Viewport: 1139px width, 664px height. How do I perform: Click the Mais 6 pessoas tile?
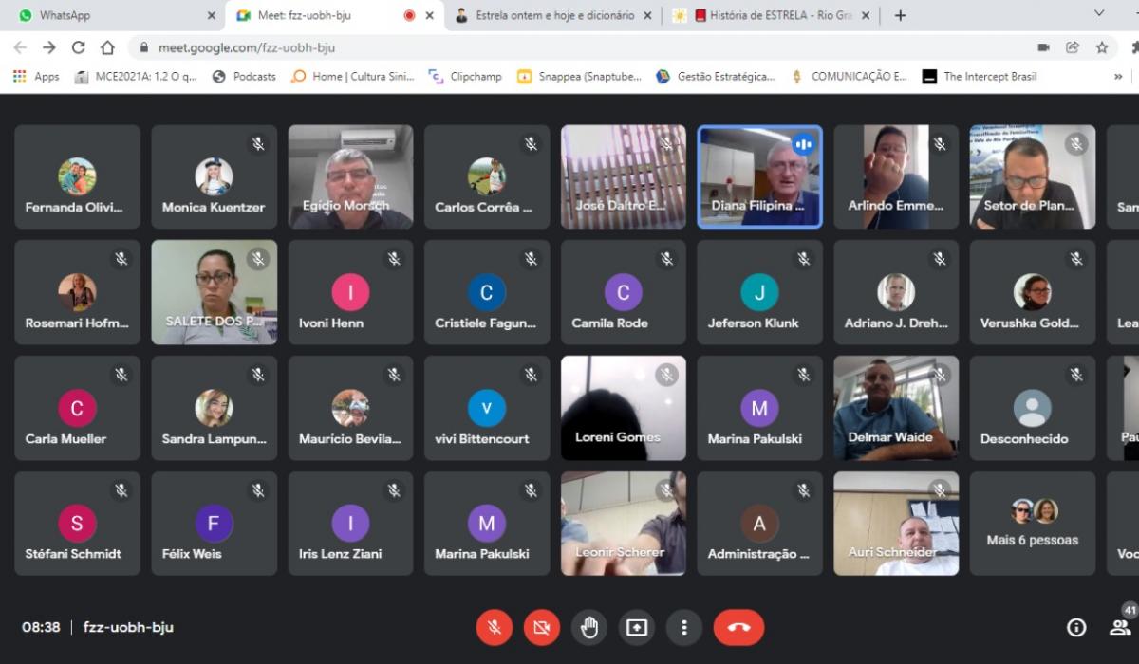click(1032, 524)
